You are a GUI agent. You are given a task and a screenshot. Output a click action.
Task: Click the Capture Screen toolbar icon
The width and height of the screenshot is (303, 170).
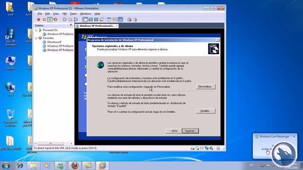point(129,19)
